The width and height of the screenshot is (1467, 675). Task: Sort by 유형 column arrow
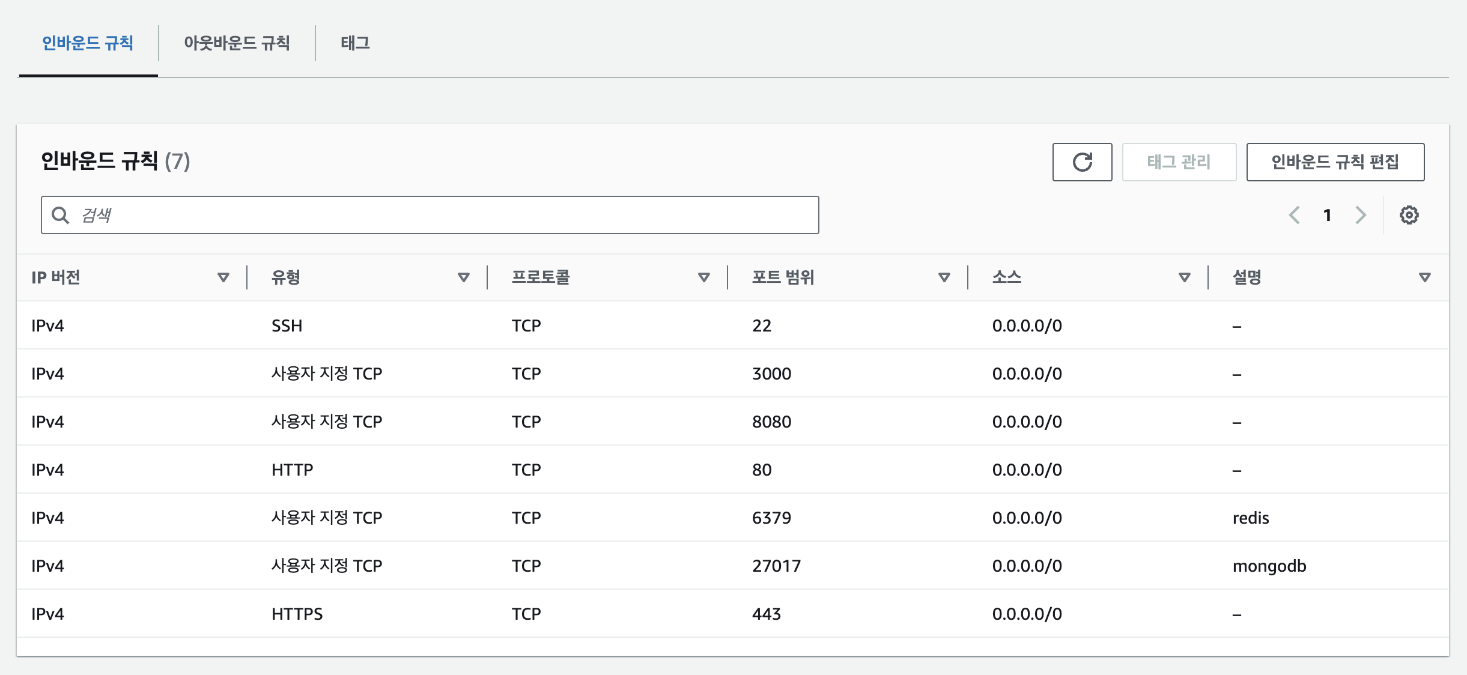[x=463, y=277]
